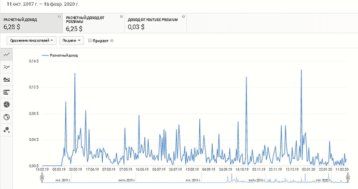
Task: Click the 16.02.19 x-axis label
Action: (x=43, y=169)
